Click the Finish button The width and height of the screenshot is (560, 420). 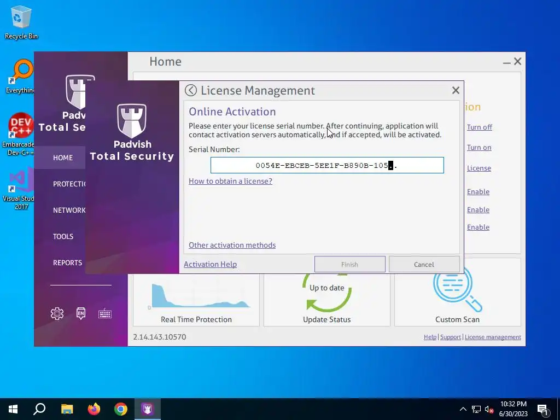(x=349, y=264)
